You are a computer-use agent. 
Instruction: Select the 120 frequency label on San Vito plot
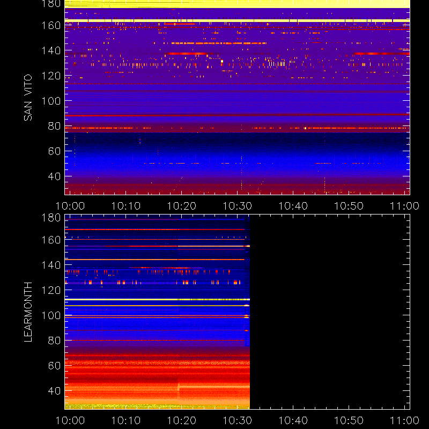tap(51, 76)
